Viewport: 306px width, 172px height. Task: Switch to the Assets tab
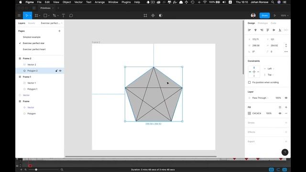(32, 23)
